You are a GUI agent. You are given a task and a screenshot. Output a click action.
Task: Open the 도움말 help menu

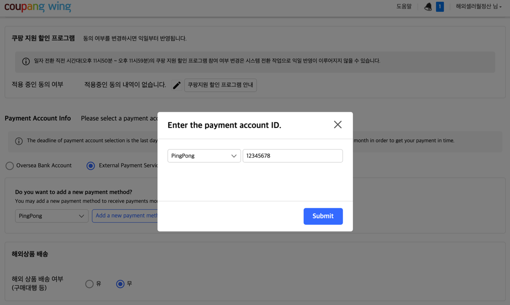tap(404, 6)
